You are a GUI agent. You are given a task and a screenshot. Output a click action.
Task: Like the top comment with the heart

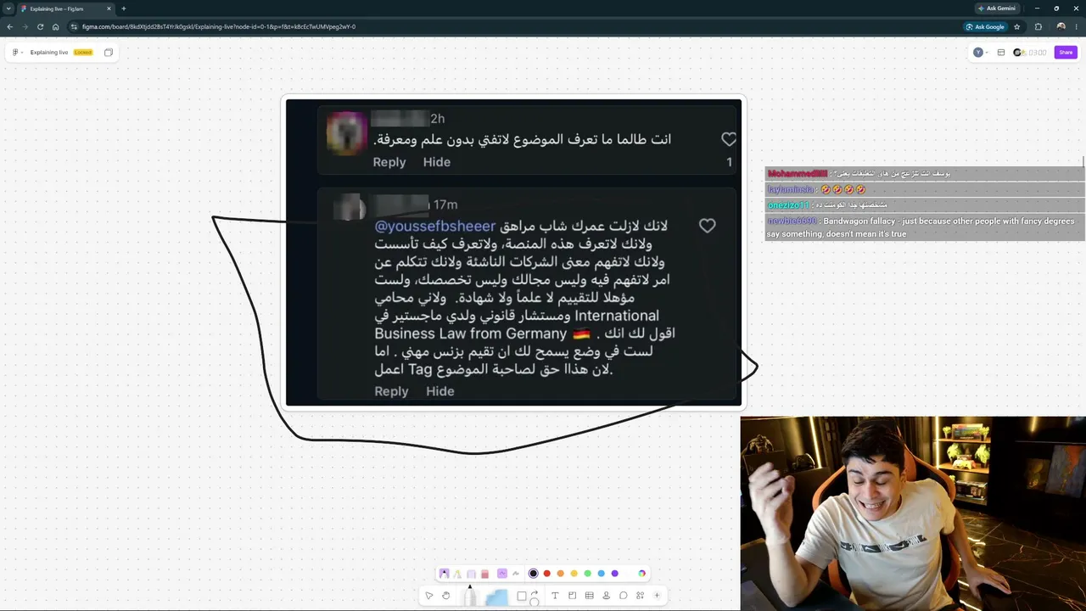click(x=729, y=139)
